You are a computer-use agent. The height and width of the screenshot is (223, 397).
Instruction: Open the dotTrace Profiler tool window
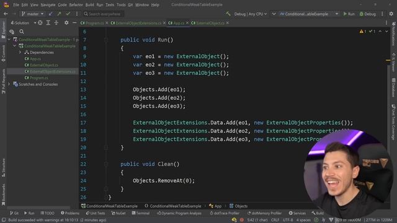(225, 213)
